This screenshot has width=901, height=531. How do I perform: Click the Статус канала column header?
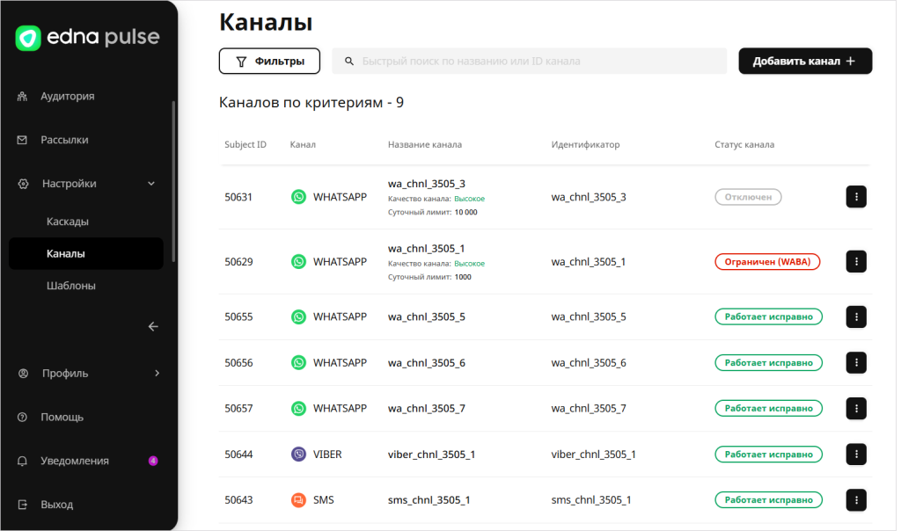point(744,145)
